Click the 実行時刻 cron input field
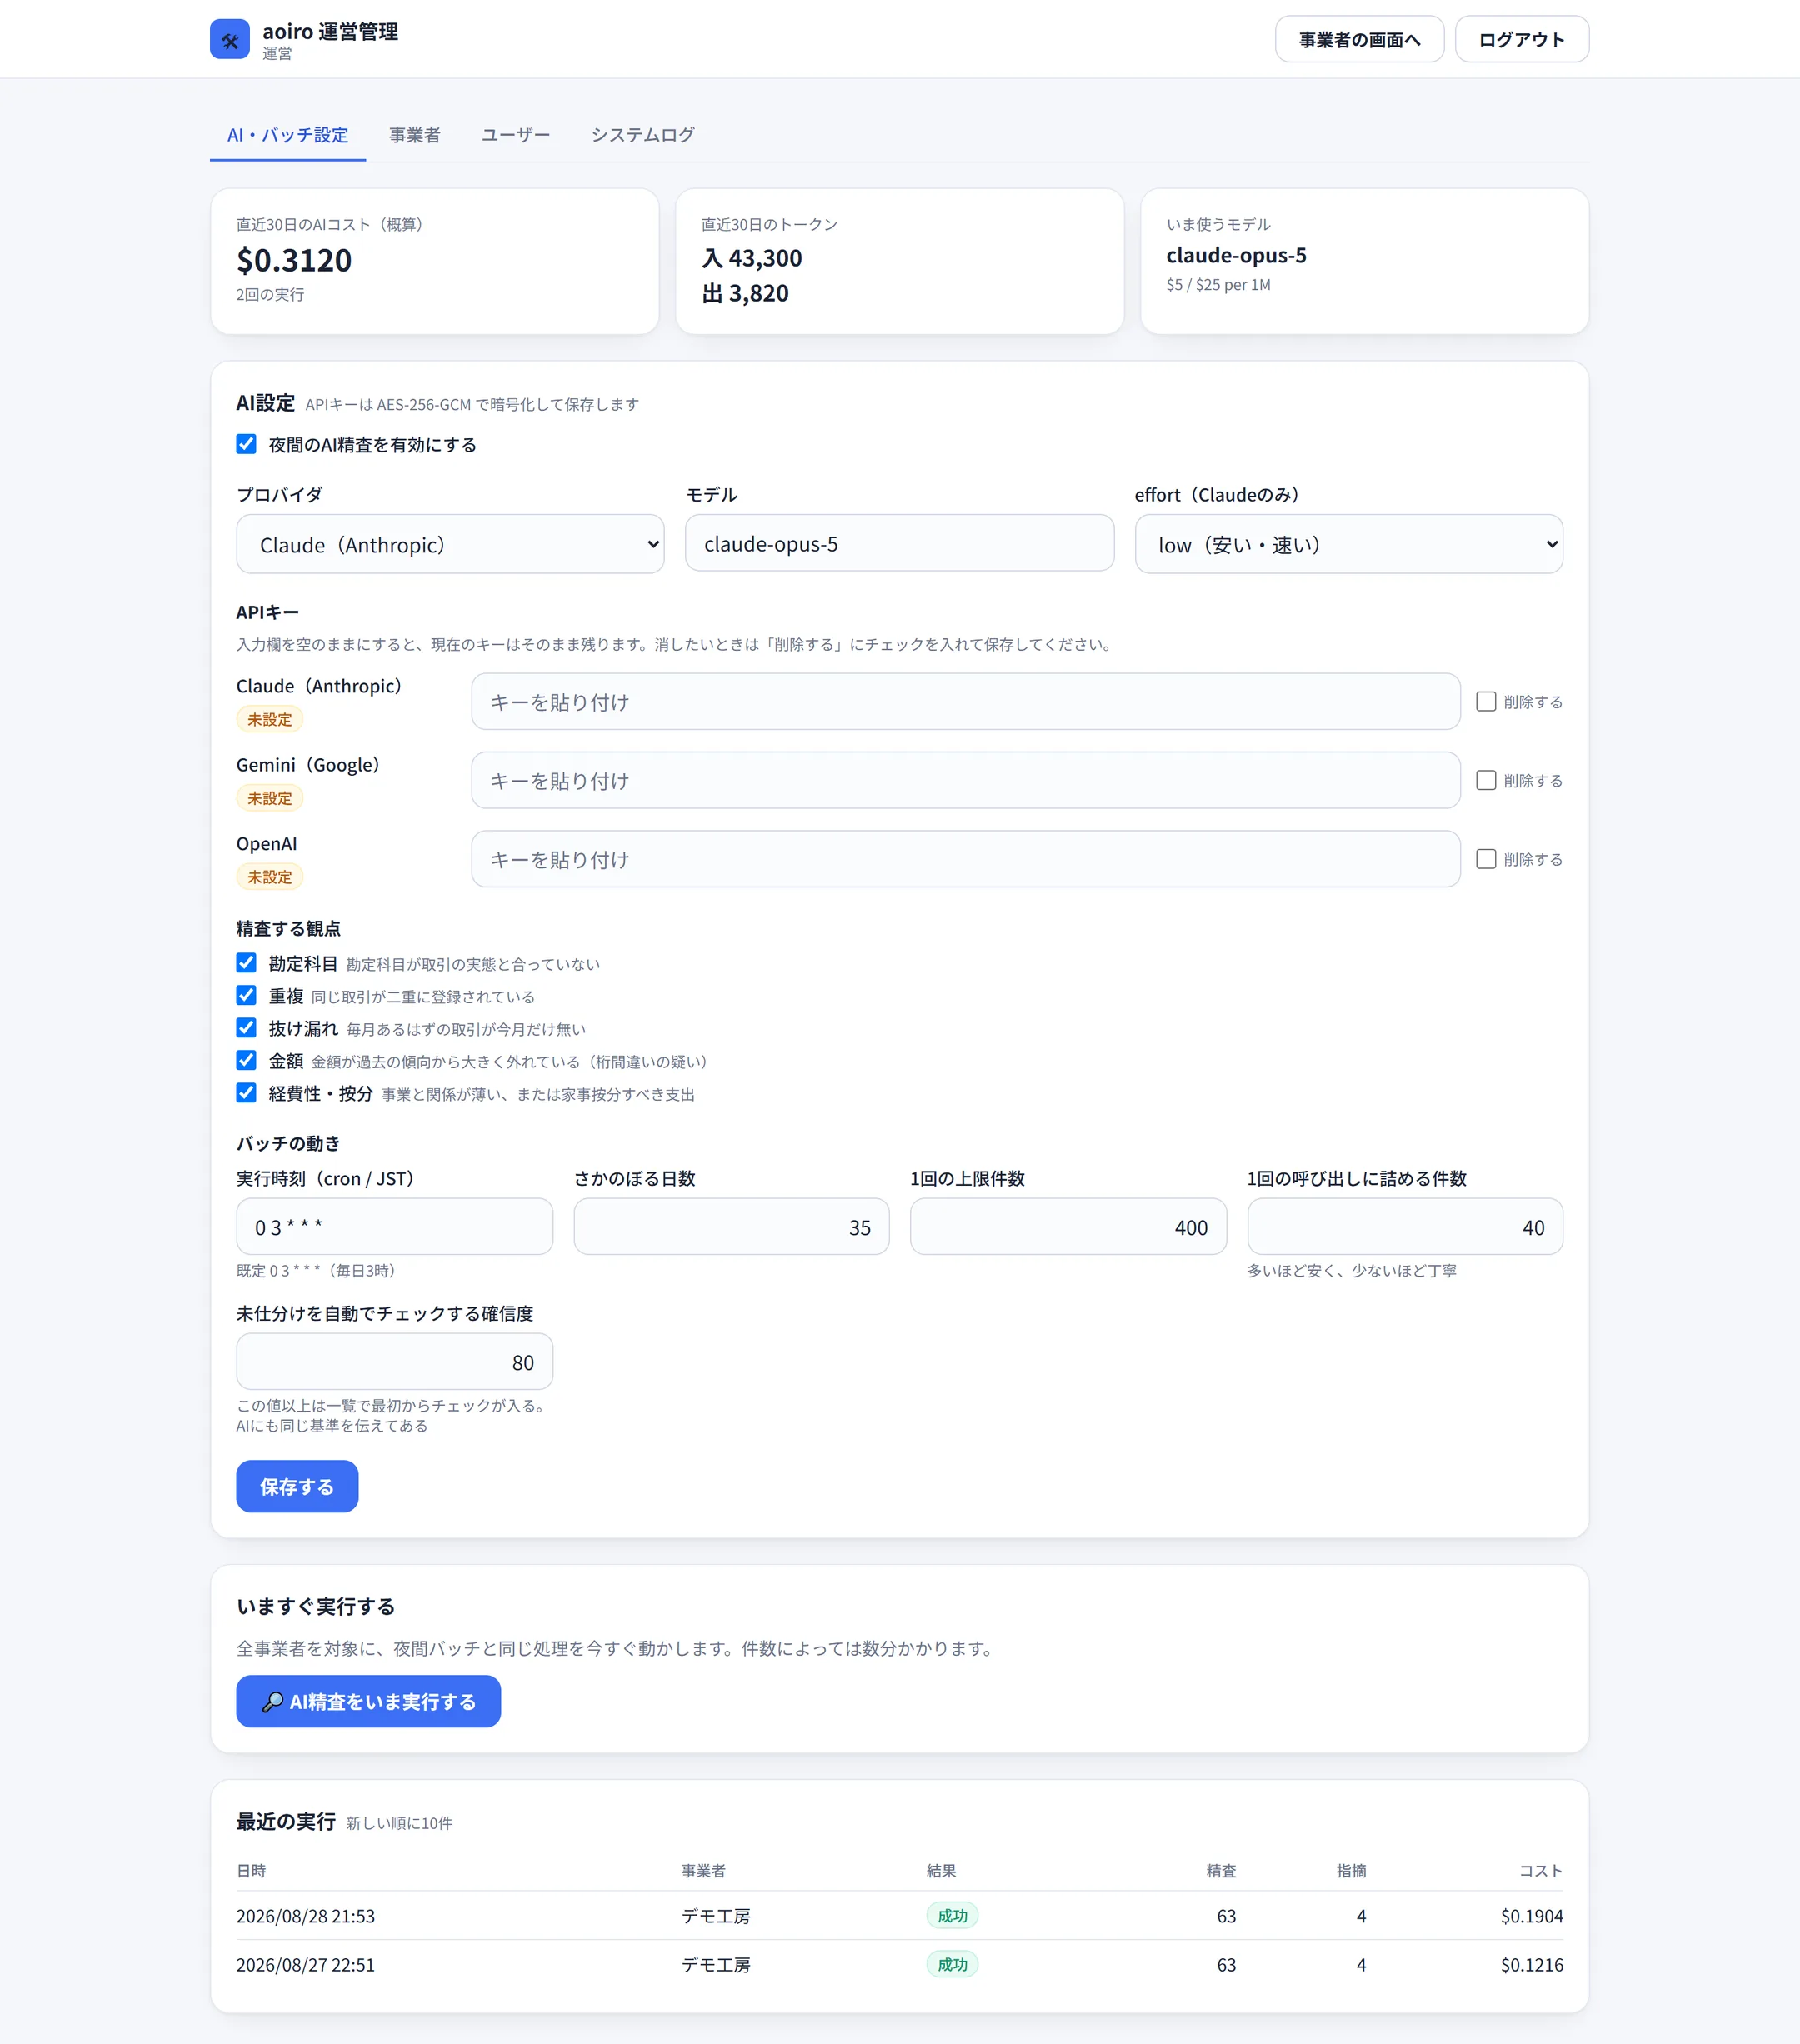Image resolution: width=1800 pixels, height=2044 pixels. [x=394, y=1227]
